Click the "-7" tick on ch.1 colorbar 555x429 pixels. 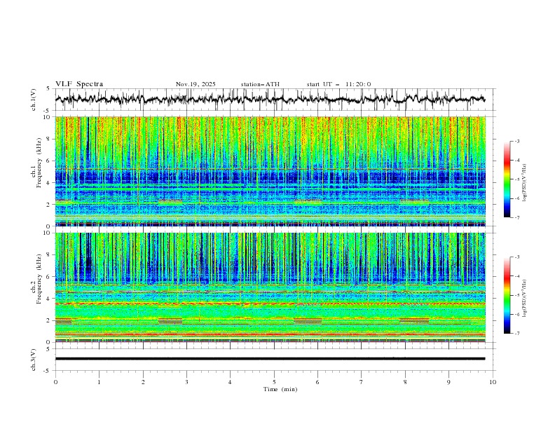coord(517,217)
